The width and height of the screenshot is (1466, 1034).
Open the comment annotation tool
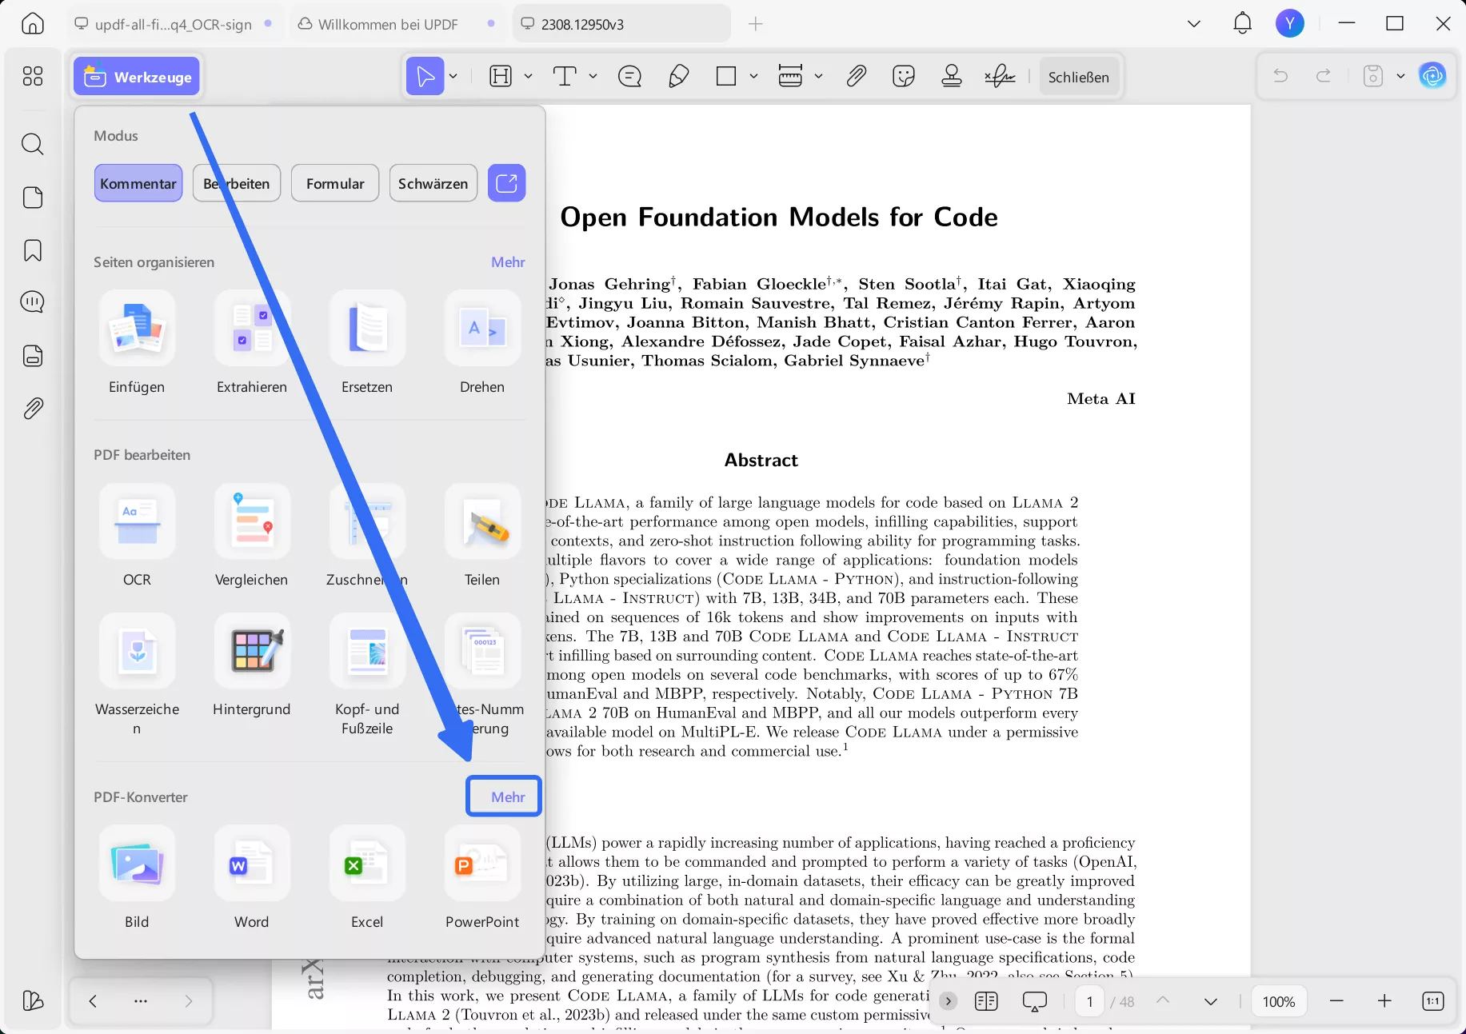tap(629, 76)
